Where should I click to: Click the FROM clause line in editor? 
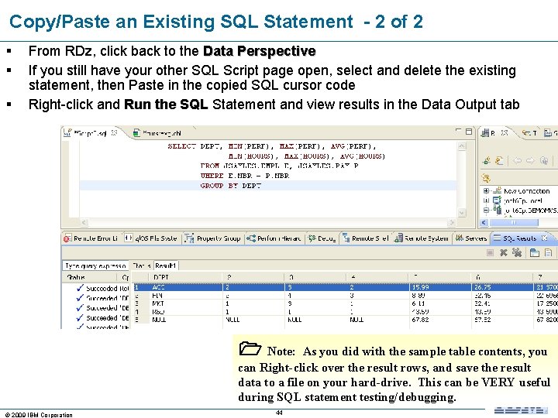279,166
